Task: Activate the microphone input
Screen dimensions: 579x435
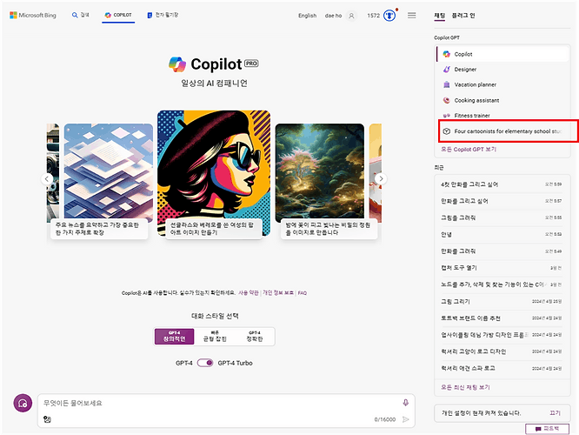Action: pos(405,403)
